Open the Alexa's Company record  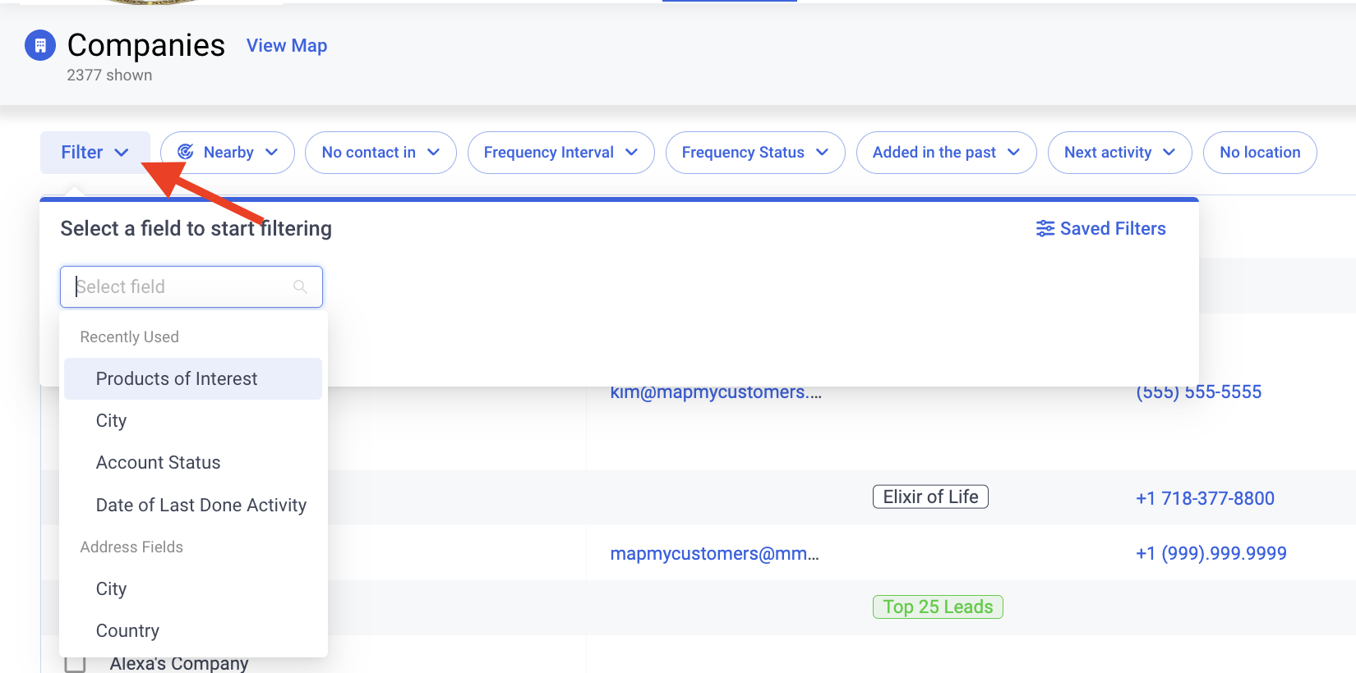click(x=179, y=663)
